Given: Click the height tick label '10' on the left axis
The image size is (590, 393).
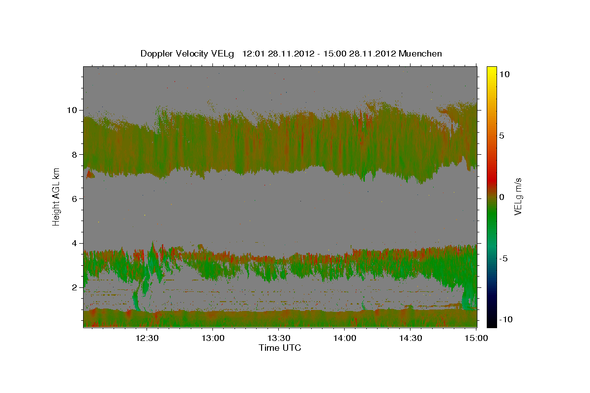Looking at the screenshot, I should [x=73, y=110].
